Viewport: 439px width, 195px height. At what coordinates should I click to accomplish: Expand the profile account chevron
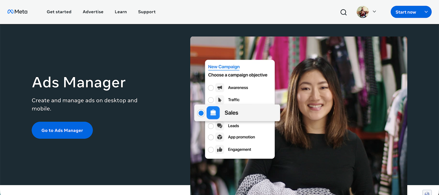(x=374, y=12)
